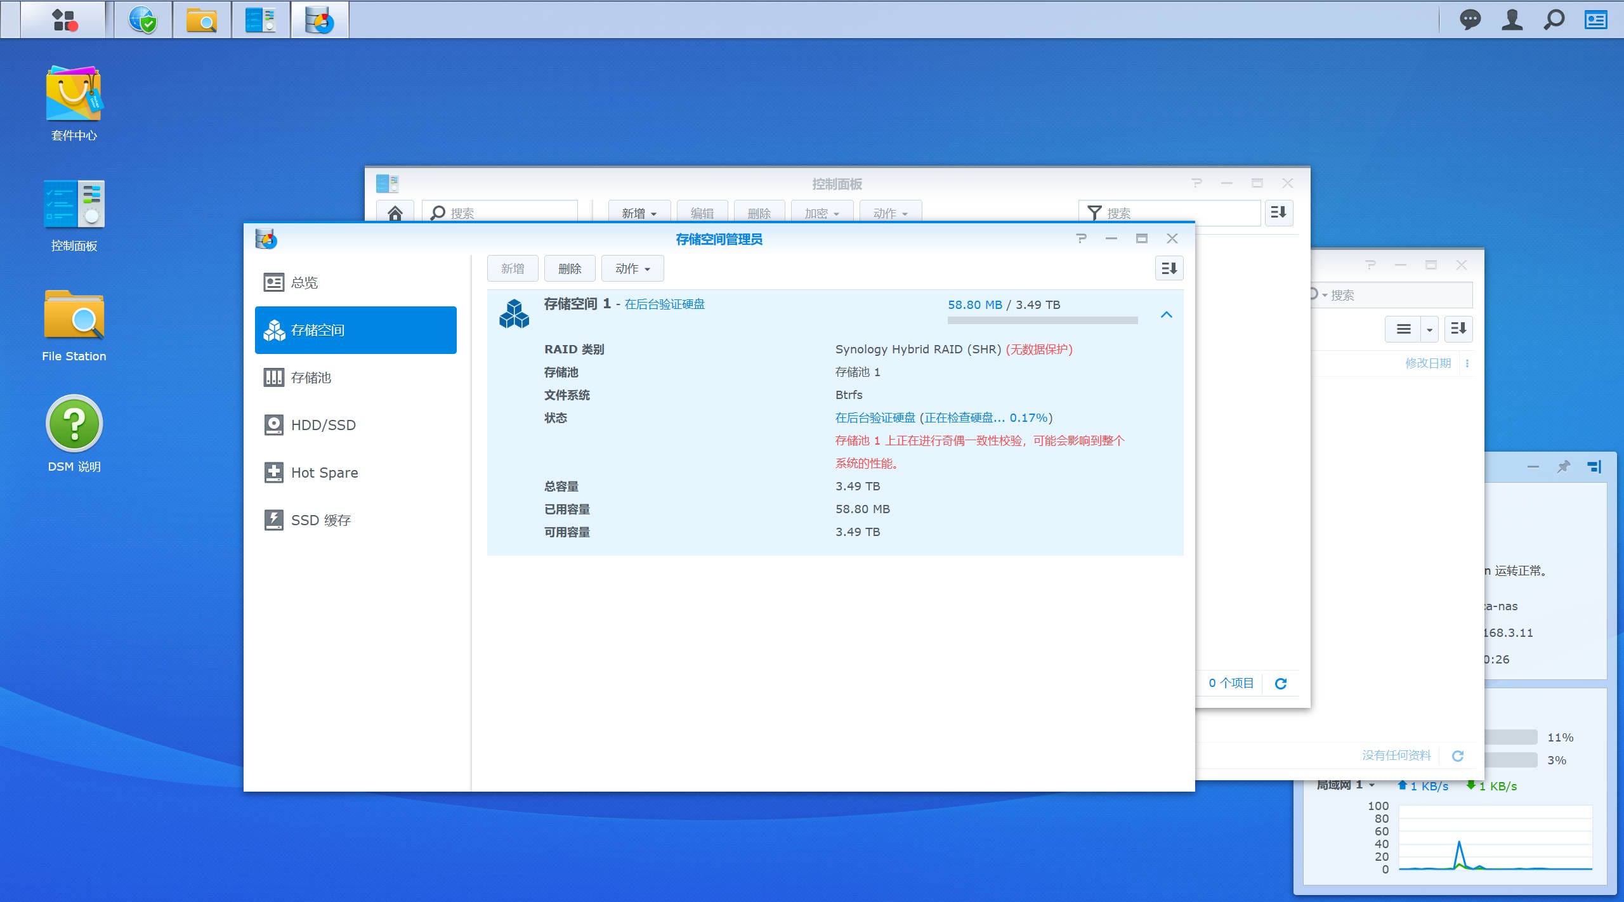Open the 动作 dropdown in Storage Manager
Viewport: 1624px width, 902px height.
632,268
